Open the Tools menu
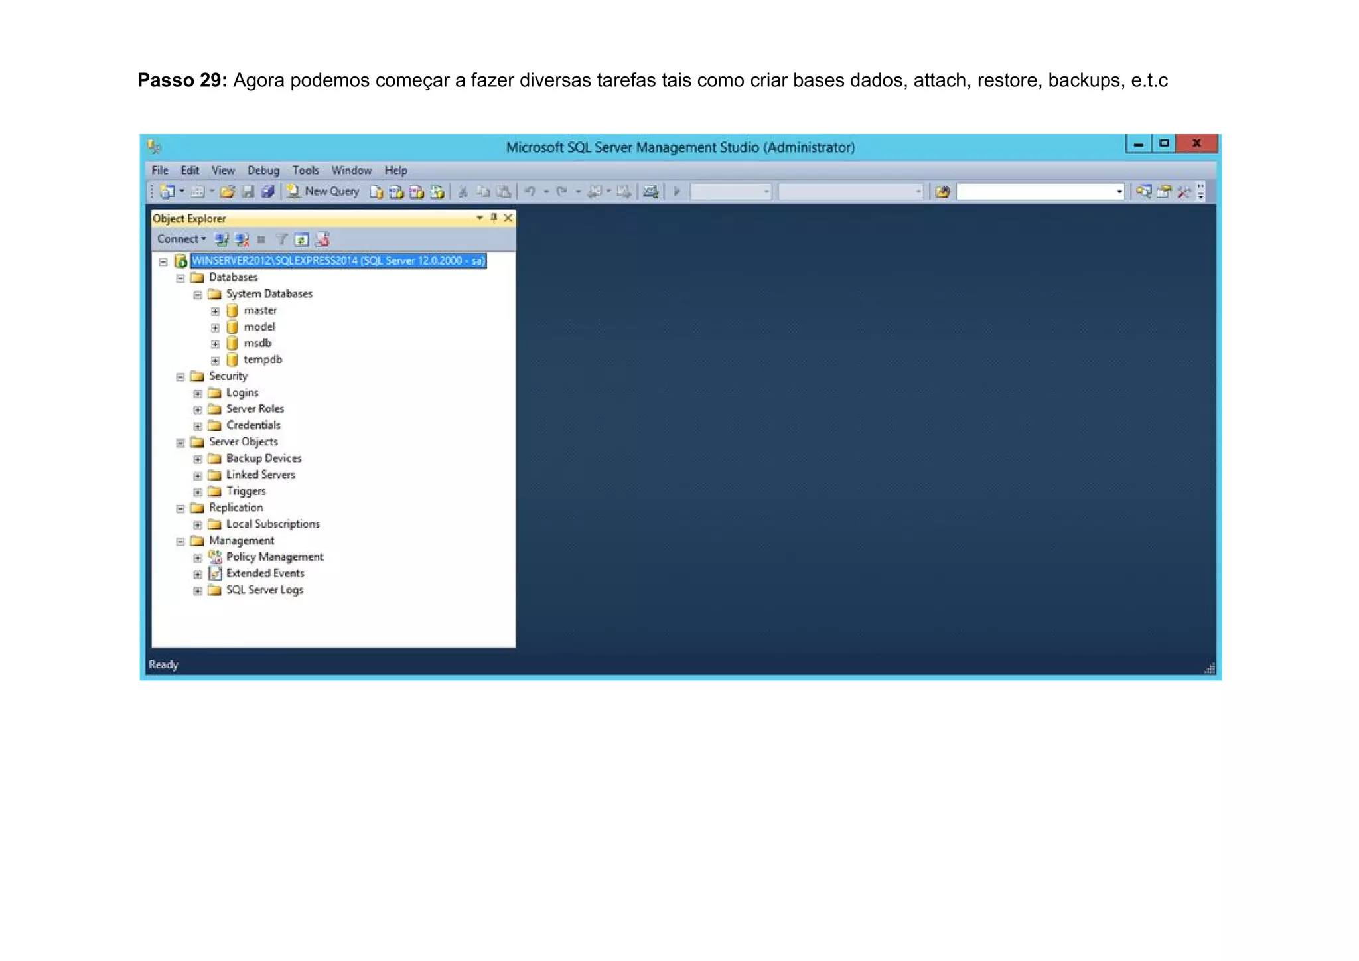The width and height of the screenshot is (1359, 961). click(306, 171)
